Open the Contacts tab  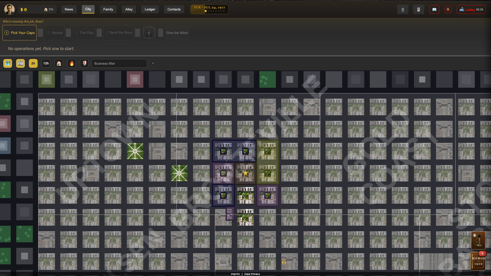tap(174, 9)
